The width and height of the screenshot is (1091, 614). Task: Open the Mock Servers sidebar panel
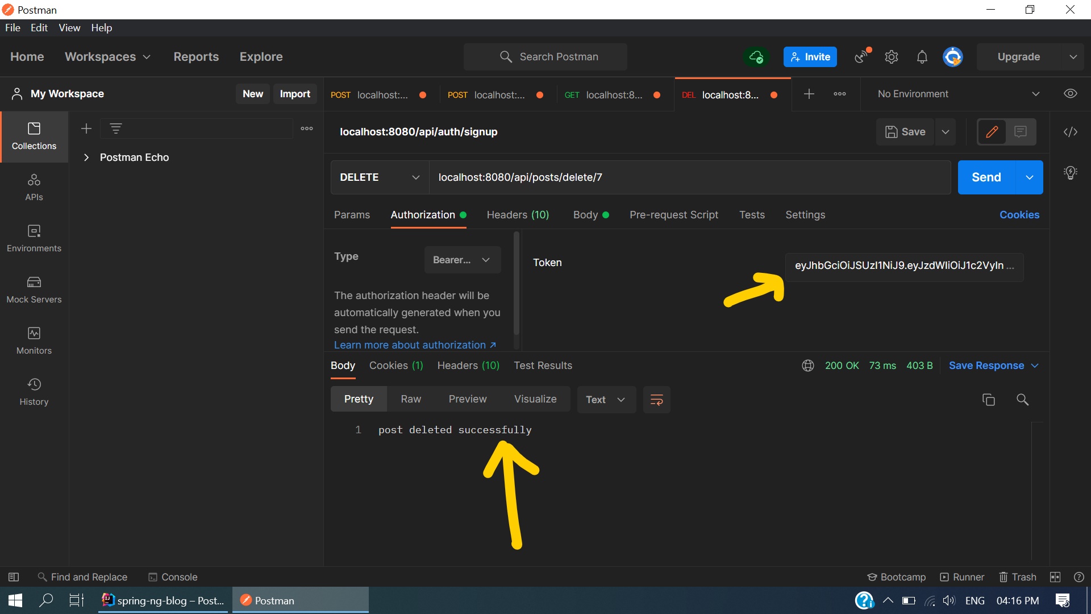point(34,290)
